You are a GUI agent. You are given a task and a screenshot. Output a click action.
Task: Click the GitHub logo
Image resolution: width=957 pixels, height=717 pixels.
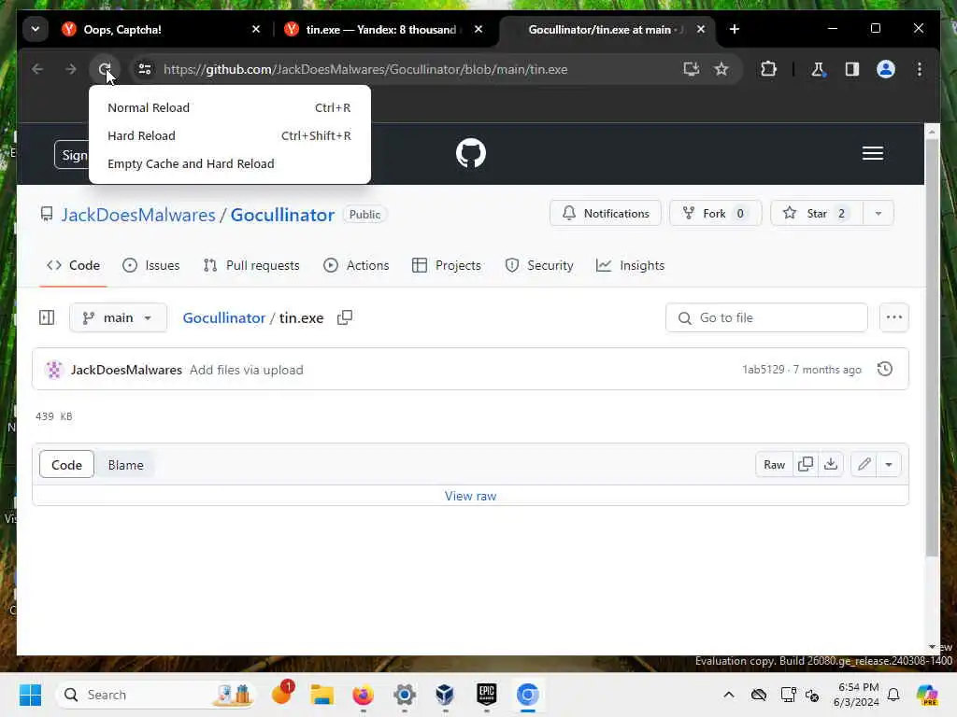[471, 153]
